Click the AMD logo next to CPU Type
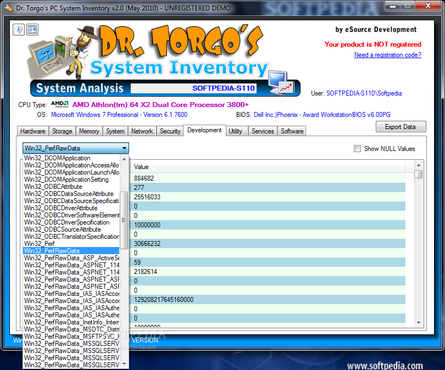Image resolution: width=445 pixels, height=370 pixels. [x=60, y=104]
